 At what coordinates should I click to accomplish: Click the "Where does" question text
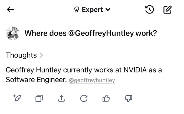click(x=45, y=33)
